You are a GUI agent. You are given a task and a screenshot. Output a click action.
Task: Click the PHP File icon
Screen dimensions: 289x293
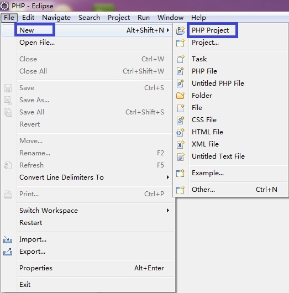pos(181,71)
